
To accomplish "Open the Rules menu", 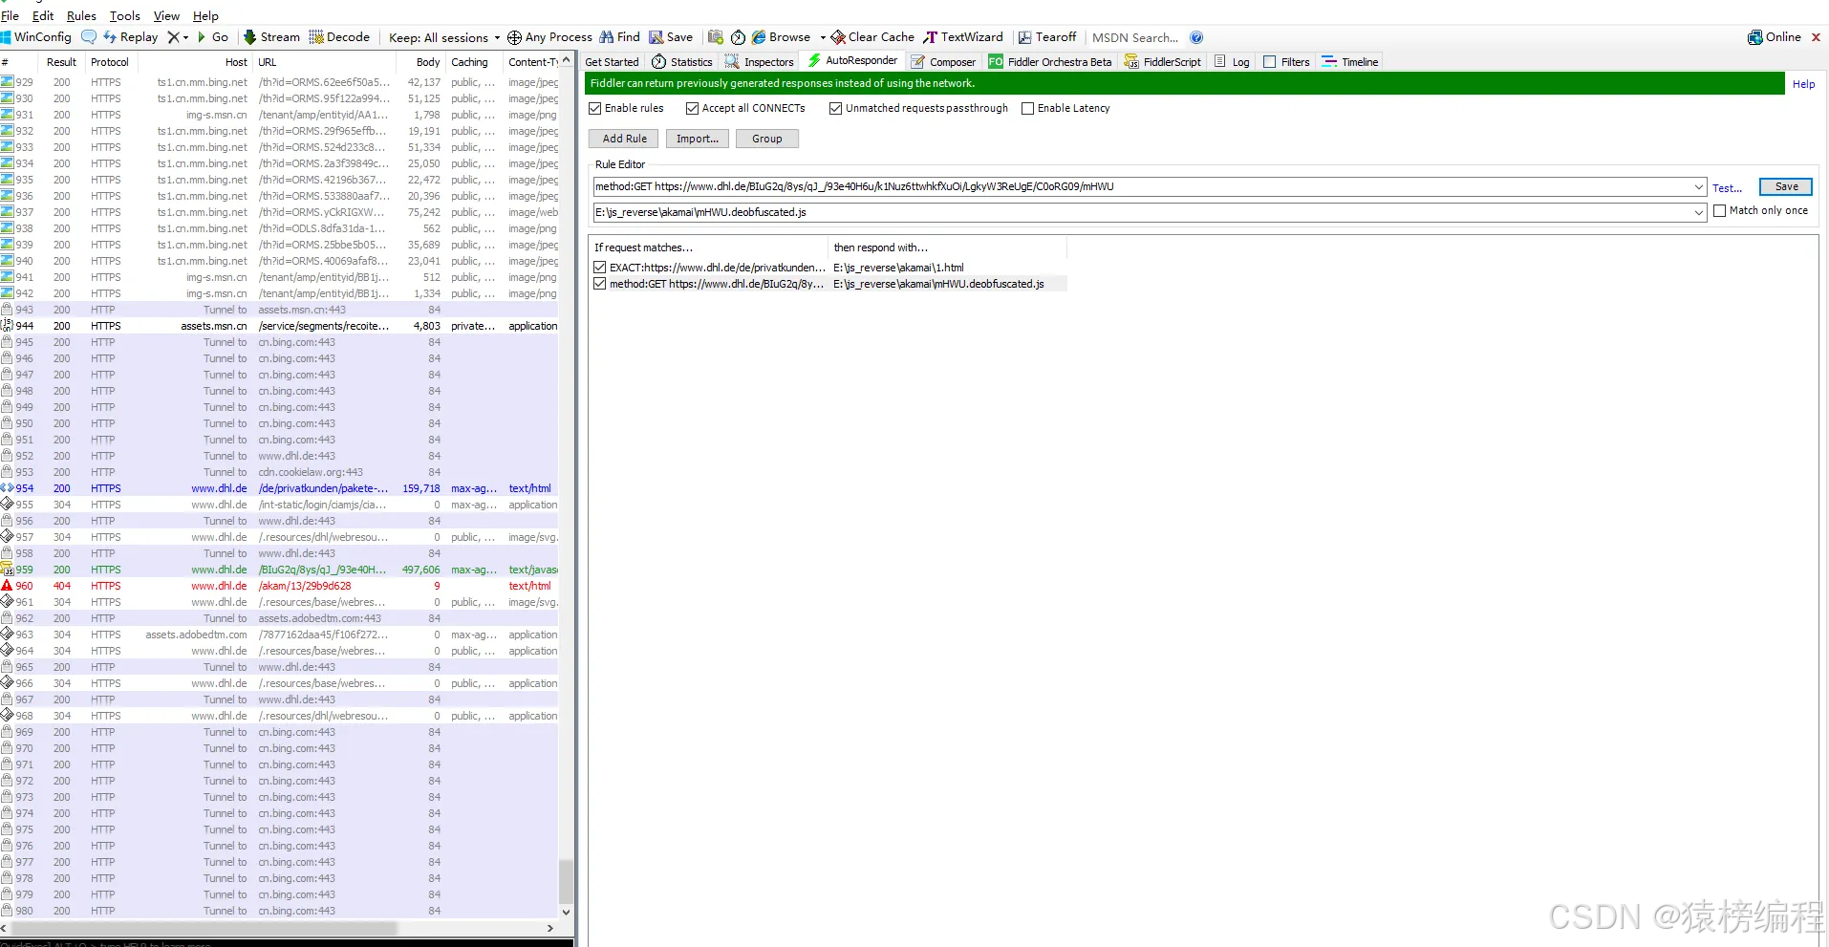I will (81, 15).
